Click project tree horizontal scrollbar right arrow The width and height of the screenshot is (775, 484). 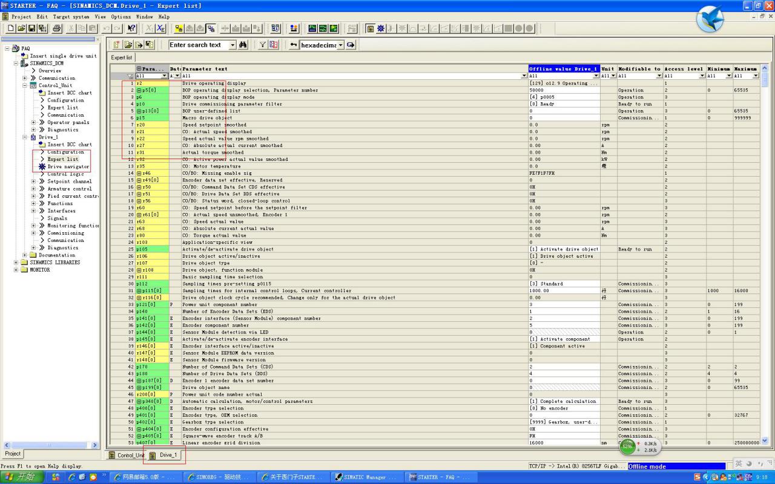tap(95, 445)
